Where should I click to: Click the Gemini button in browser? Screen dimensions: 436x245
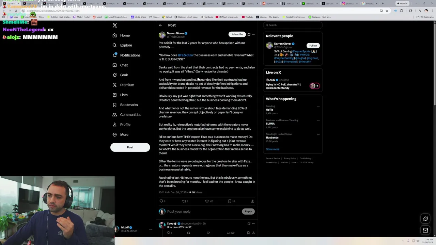click(402, 3)
